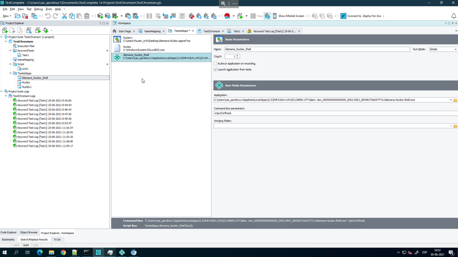Toggle checkbox icon beside Nucleo1 tree item

click(x=19, y=87)
